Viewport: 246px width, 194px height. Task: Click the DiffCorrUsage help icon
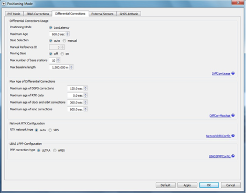click(233, 73)
